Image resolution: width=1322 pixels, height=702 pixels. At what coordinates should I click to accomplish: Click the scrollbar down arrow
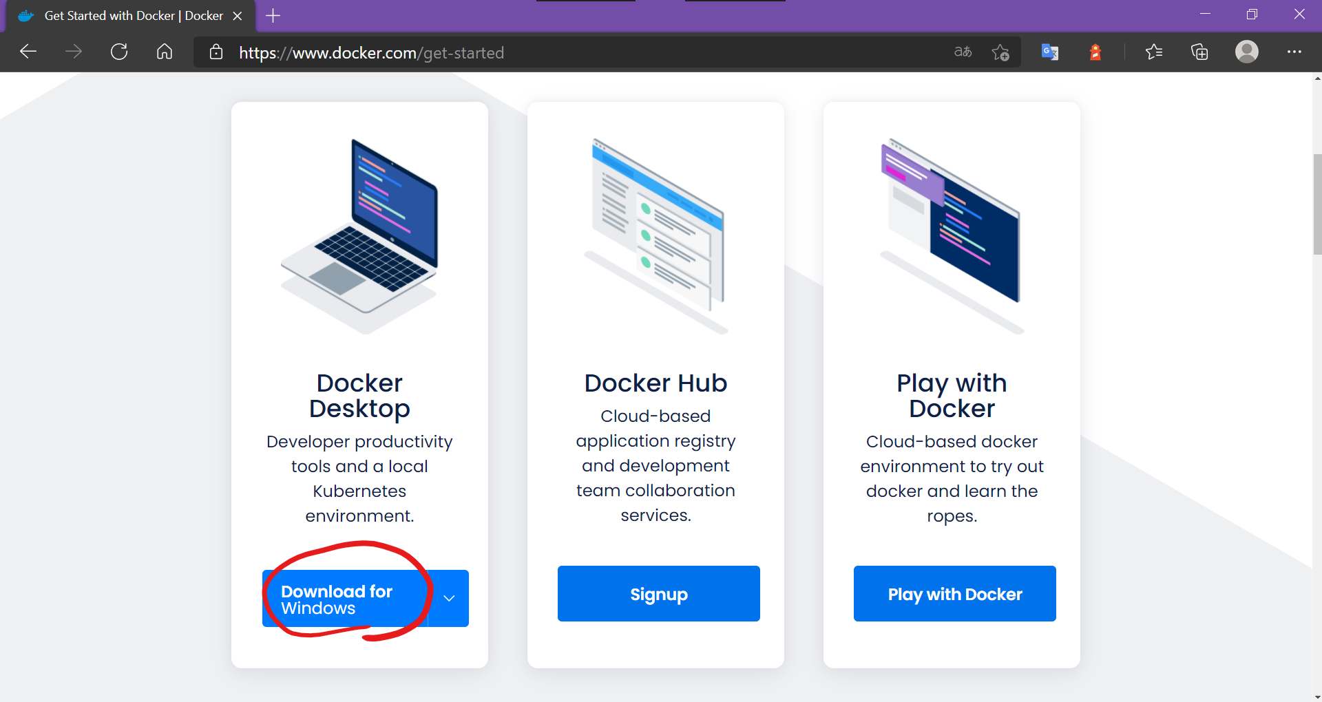1317,696
